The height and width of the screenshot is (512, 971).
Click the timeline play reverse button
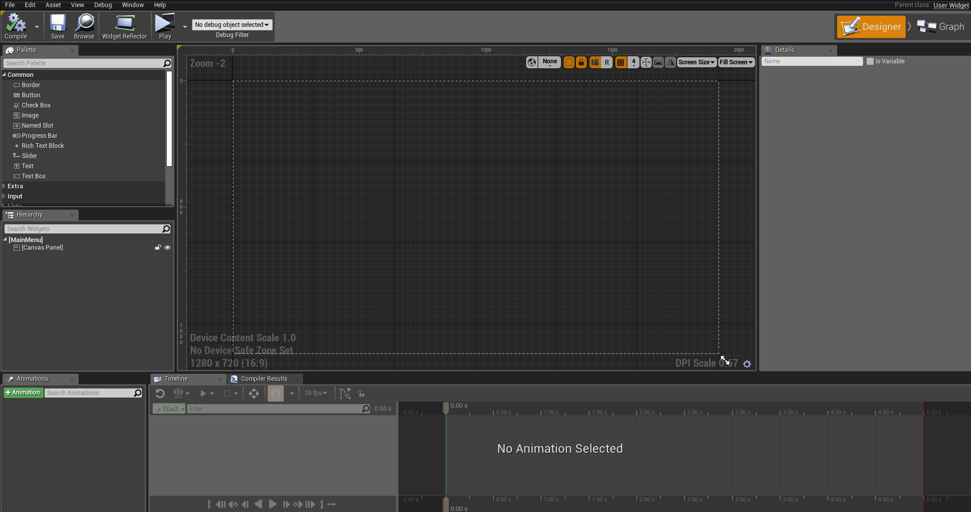[x=258, y=504]
